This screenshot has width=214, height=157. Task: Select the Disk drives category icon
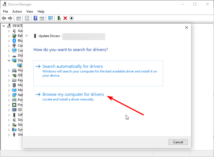pos(14,56)
